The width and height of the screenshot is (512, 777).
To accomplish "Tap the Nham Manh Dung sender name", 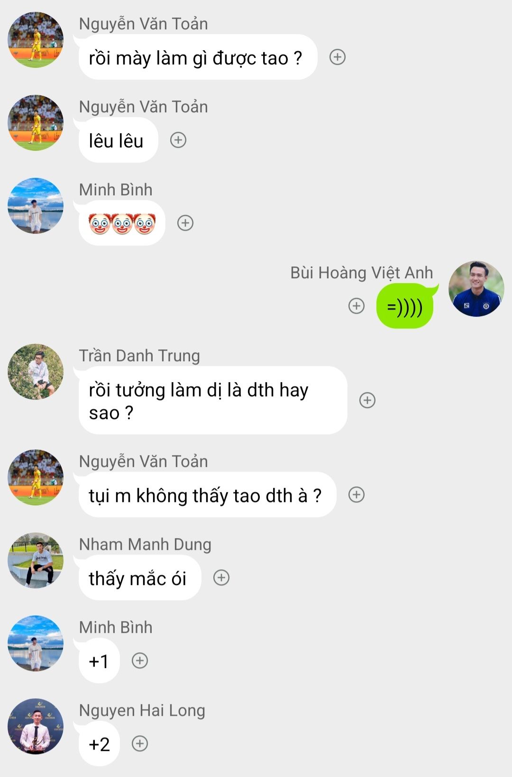I will (x=145, y=545).
